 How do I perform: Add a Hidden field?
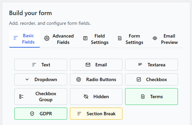(x=96, y=97)
